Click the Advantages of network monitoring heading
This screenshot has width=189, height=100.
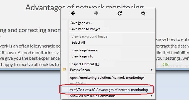pos(84,7)
